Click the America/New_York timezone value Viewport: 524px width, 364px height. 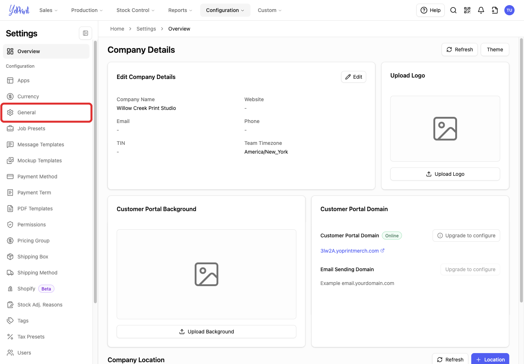(266, 152)
